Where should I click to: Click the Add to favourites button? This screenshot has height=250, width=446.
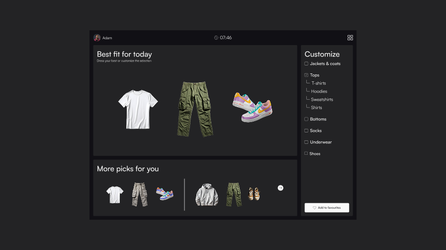click(x=327, y=208)
